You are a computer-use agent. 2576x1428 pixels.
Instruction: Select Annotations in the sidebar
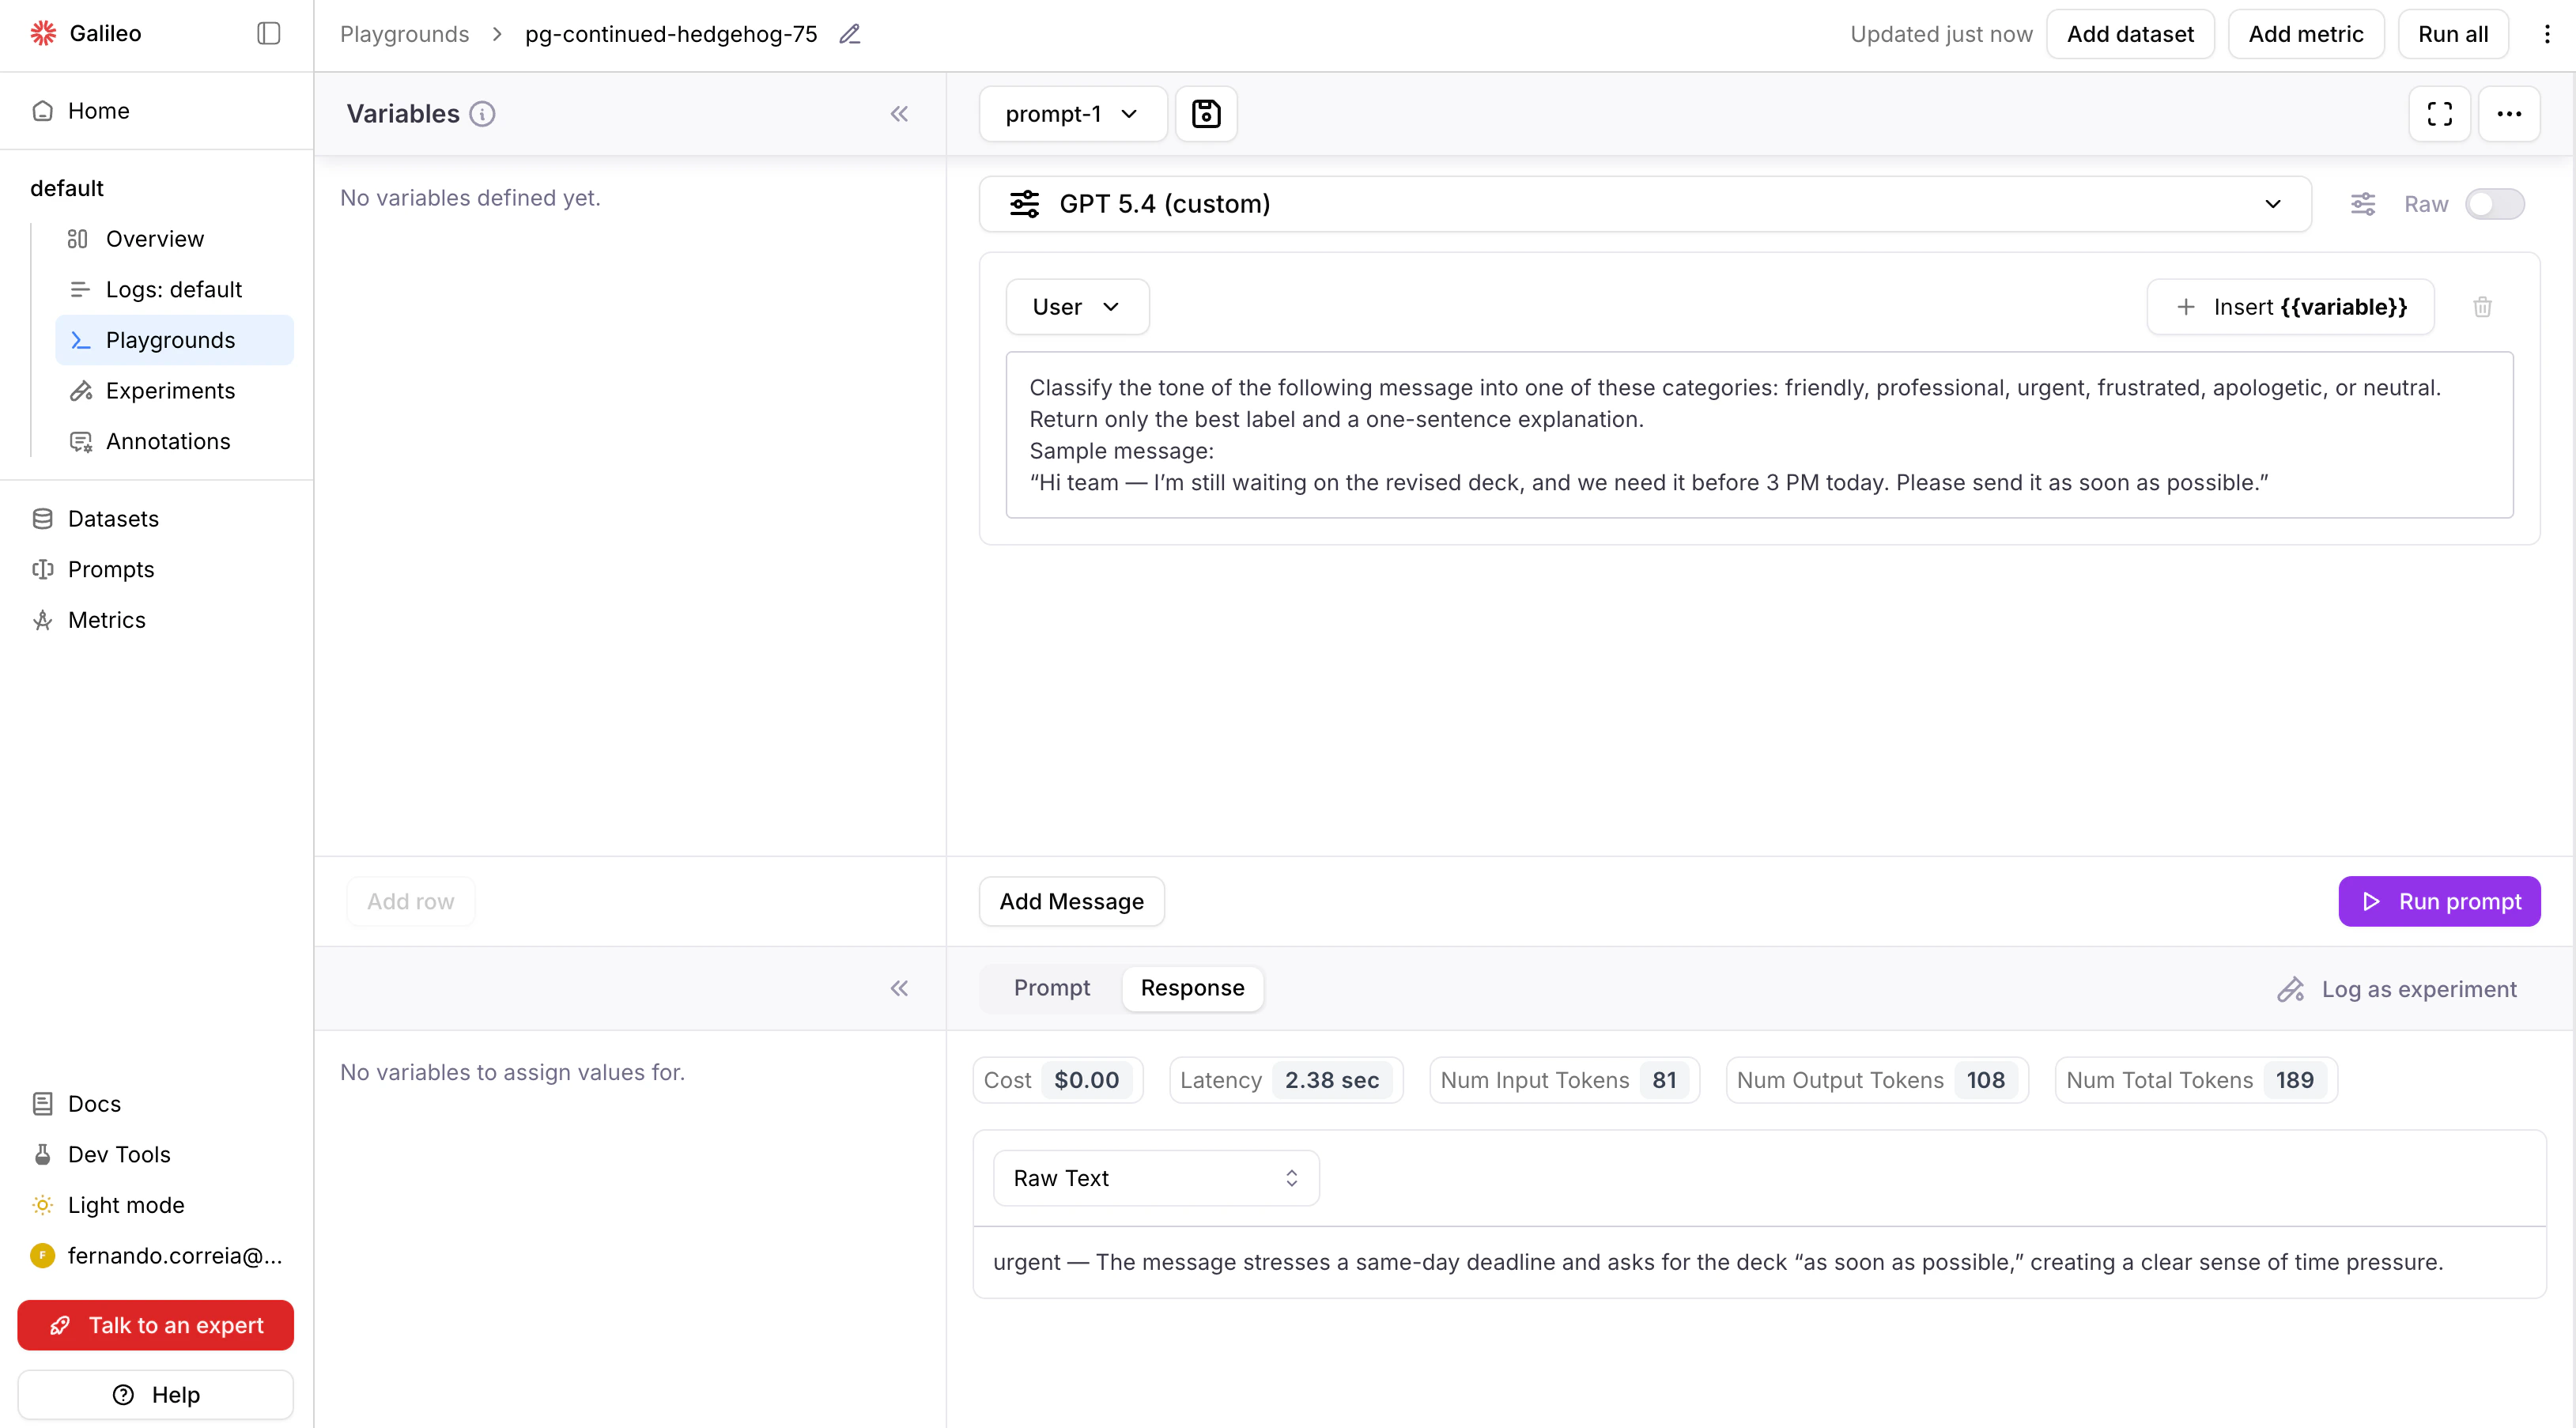point(167,441)
